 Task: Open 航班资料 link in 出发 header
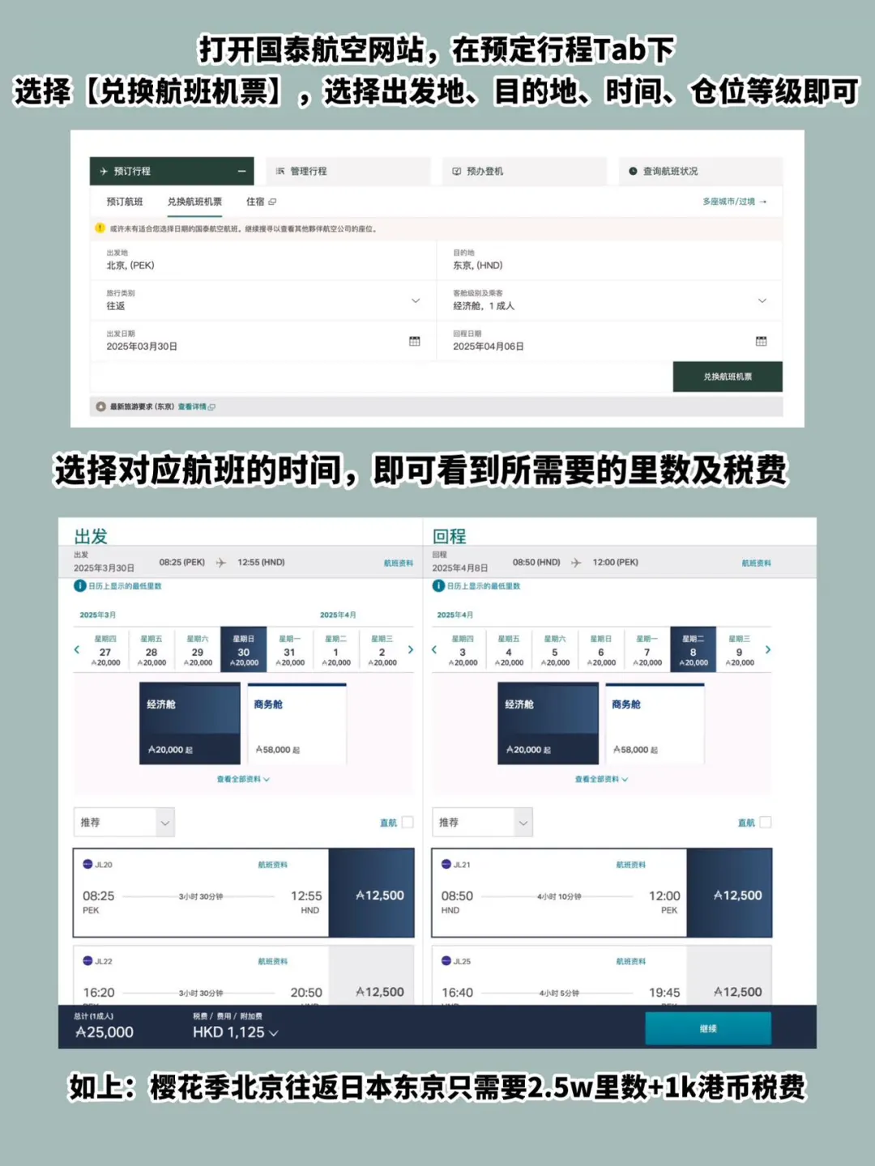tap(399, 563)
